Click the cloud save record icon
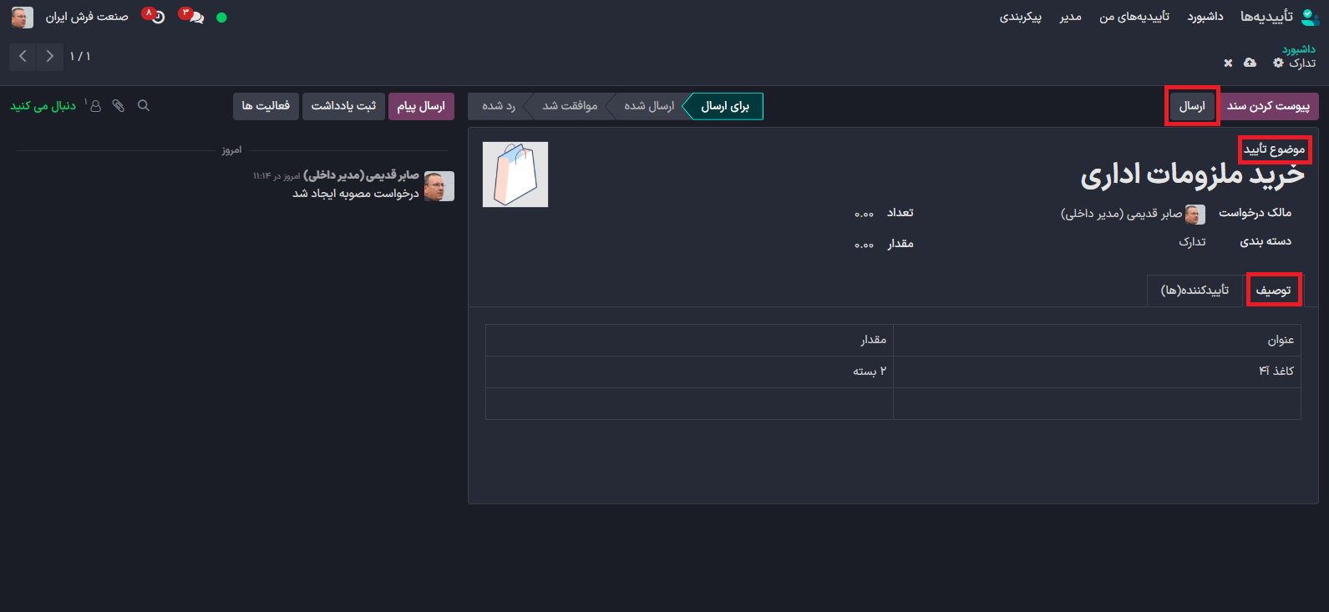 pos(1250,63)
